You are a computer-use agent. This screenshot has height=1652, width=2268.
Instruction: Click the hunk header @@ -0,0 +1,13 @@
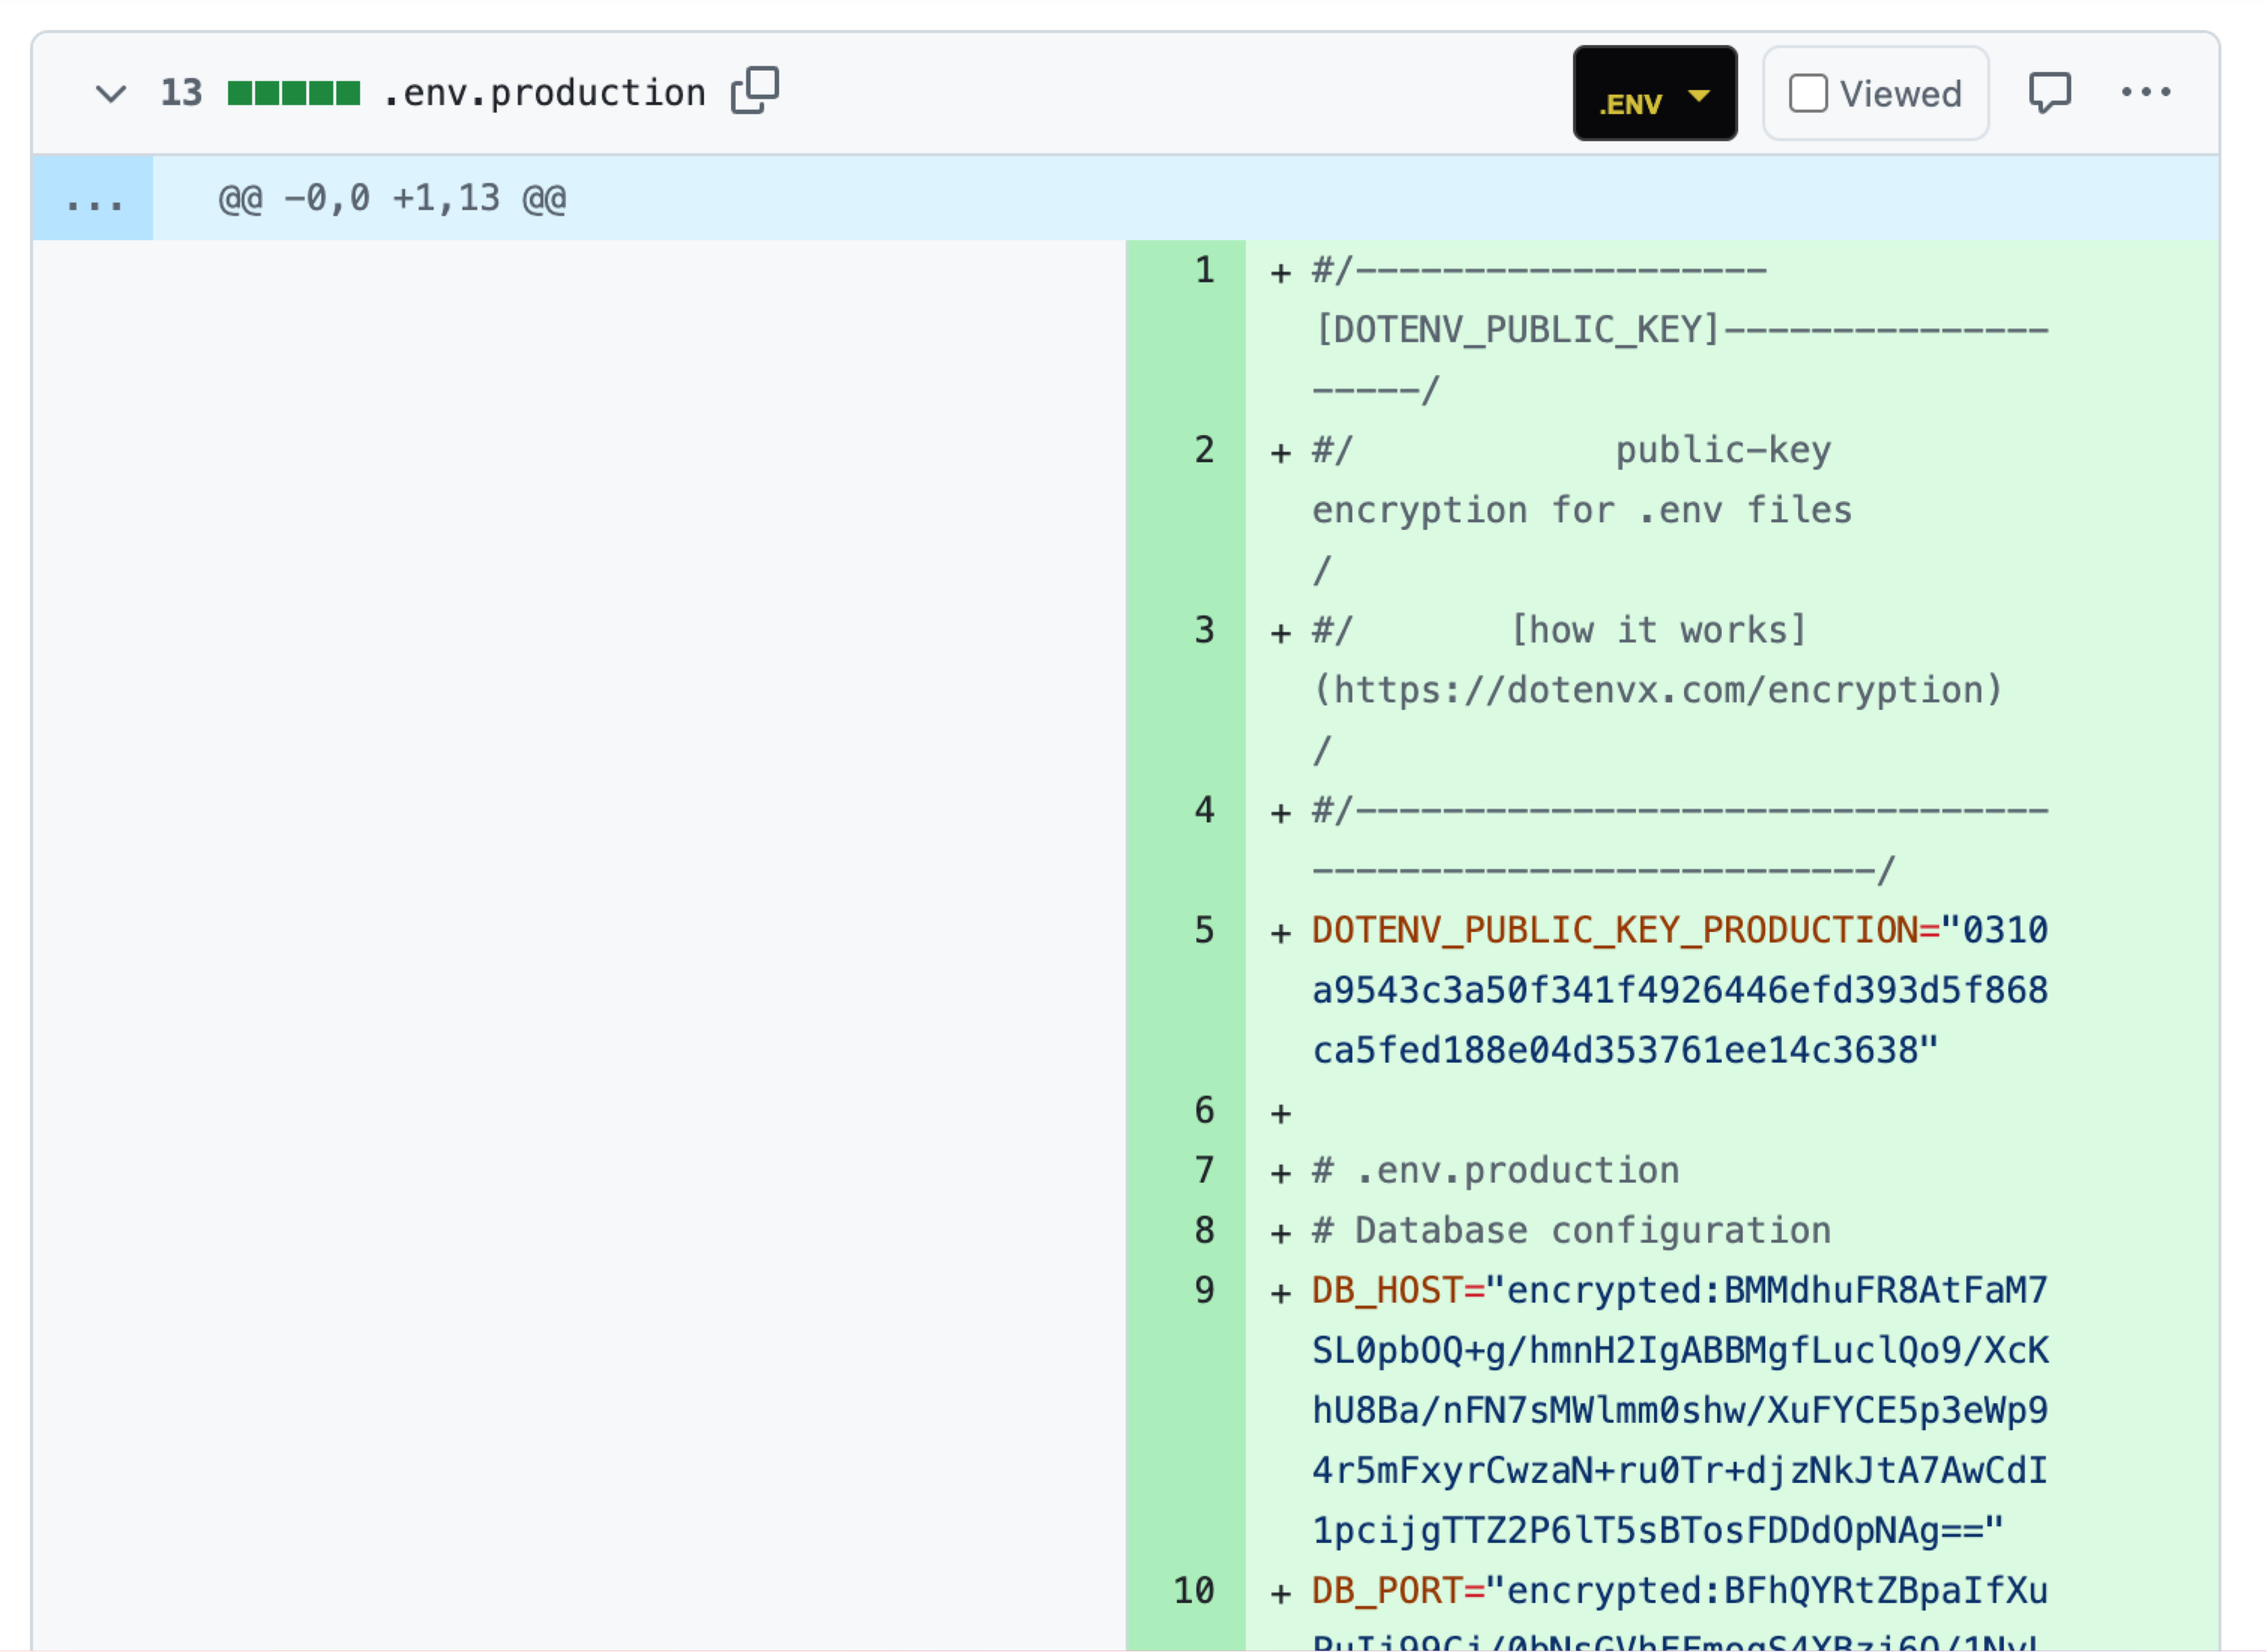point(392,199)
